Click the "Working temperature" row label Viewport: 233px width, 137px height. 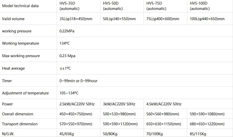(21, 43)
